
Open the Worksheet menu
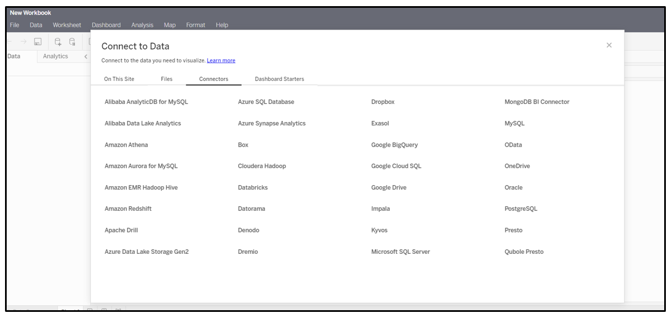click(67, 25)
